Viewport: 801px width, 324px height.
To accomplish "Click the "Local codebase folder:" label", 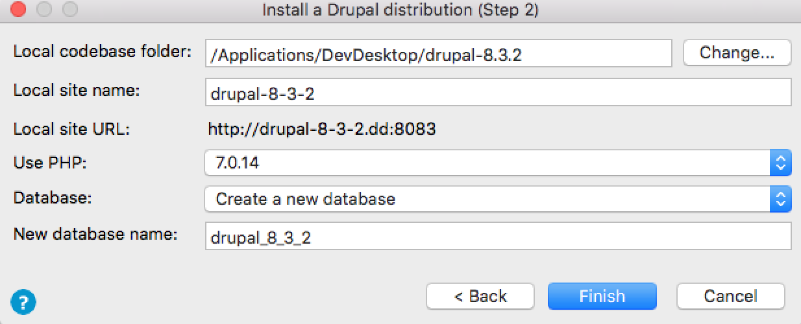I will pyautogui.click(x=102, y=52).
